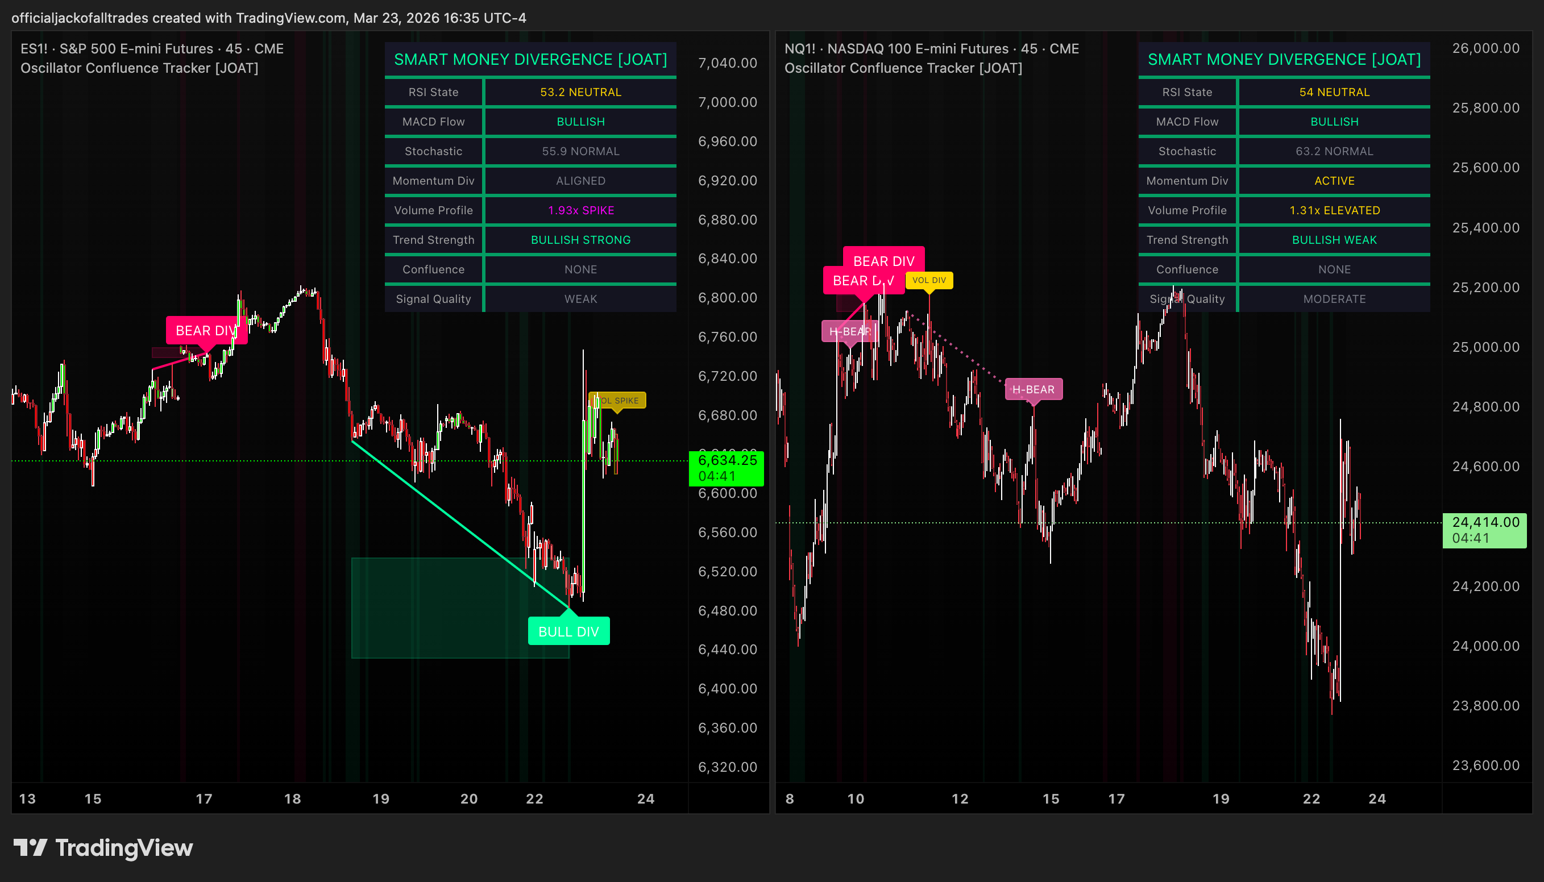Click the NQ table 'Confluence' row label
Viewport: 1544px width, 882px height.
coord(1187,269)
